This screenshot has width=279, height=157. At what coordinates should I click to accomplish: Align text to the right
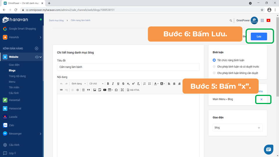(179, 84)
